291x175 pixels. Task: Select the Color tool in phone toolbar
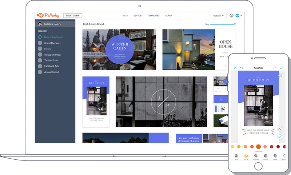246,156
